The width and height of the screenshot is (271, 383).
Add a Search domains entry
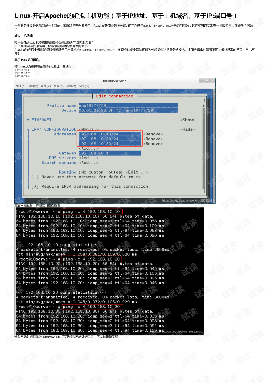click(89, 163)
